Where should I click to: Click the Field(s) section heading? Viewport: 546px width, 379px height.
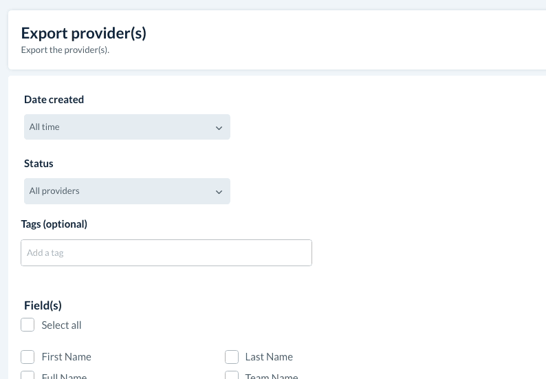(x=43, y=306)
